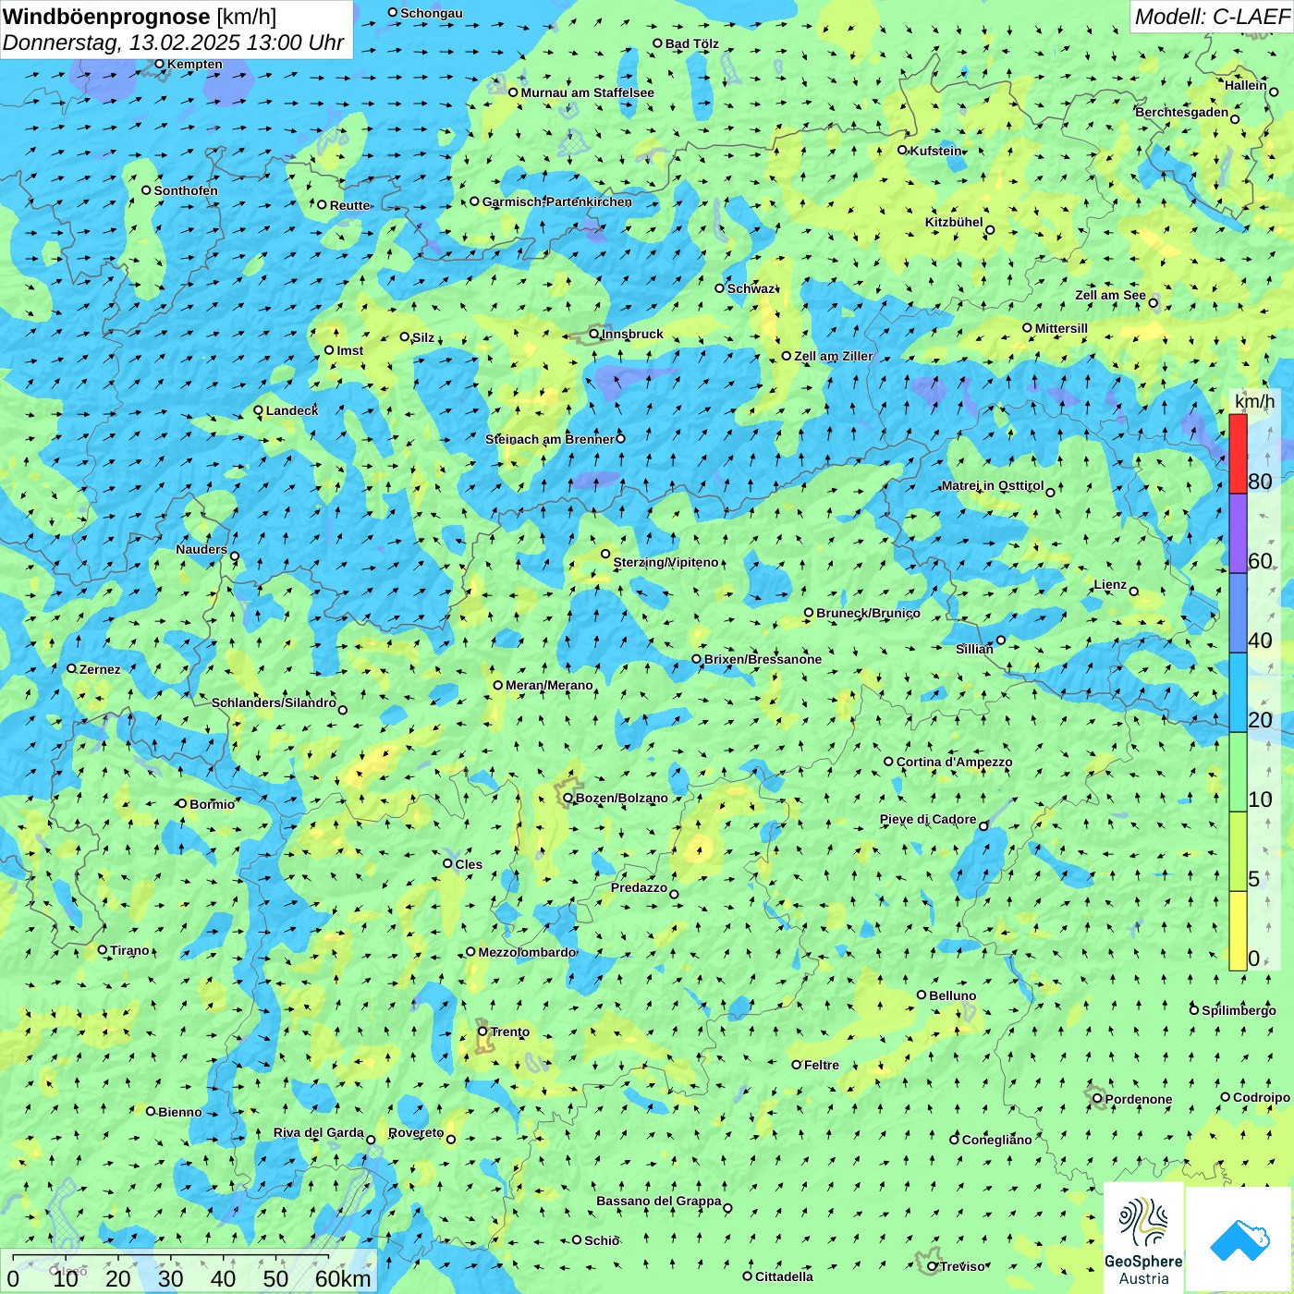The image size is (1294, 1294).
Task: Click the Kempten city label
Action: coord(195,64)
